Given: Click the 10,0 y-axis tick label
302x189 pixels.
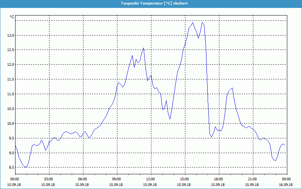Looking at the screenshot, I should tap(10, 124).
